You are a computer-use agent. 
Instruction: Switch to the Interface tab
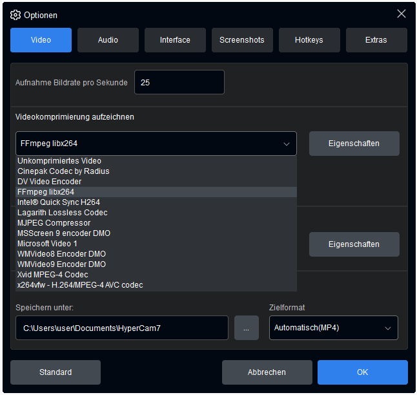[175, 40]
